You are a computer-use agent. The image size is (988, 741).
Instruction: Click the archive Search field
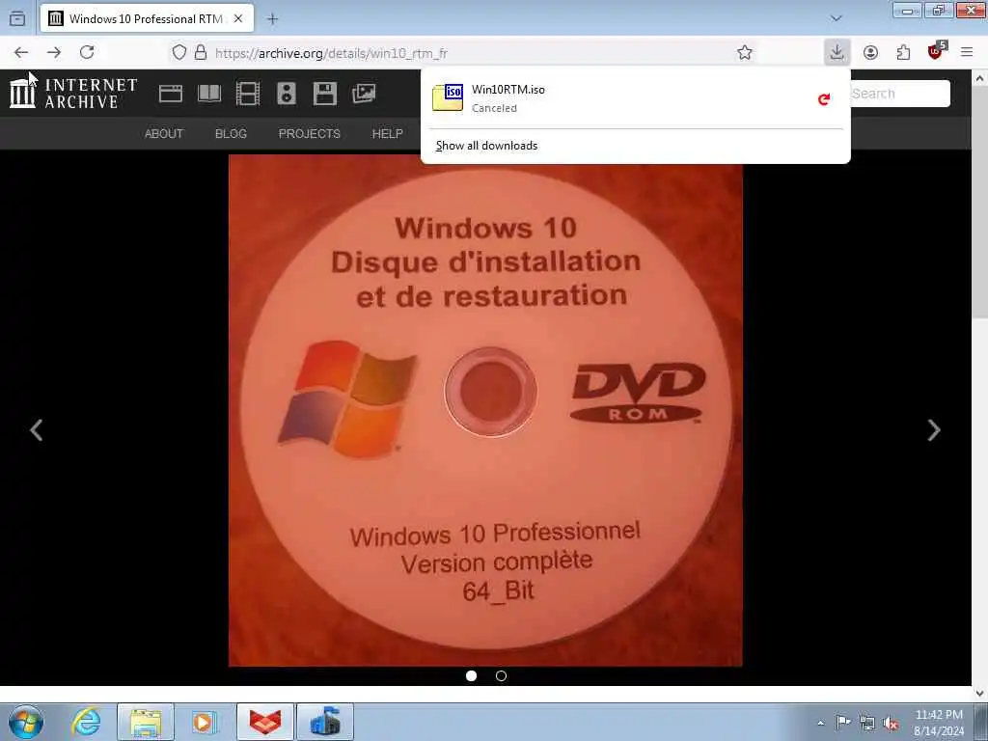tap(900, 94)
